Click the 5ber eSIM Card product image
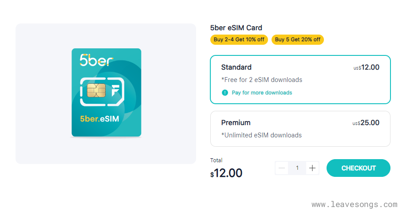Viewport: 402px width, 211px height. [x=106, y=93]
